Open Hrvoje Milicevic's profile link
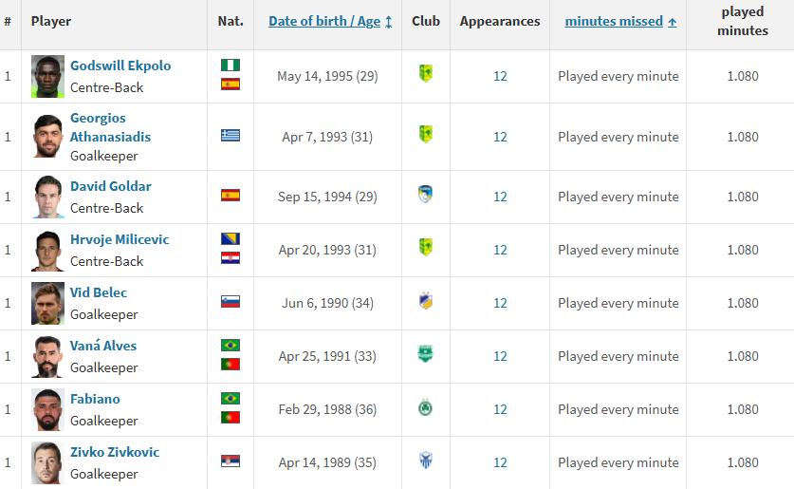The image size is (794, 489). point(120,239)
